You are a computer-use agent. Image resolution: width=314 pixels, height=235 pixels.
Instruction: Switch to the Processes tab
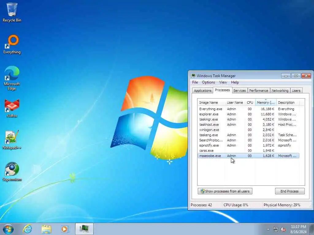tap(222, 90)
